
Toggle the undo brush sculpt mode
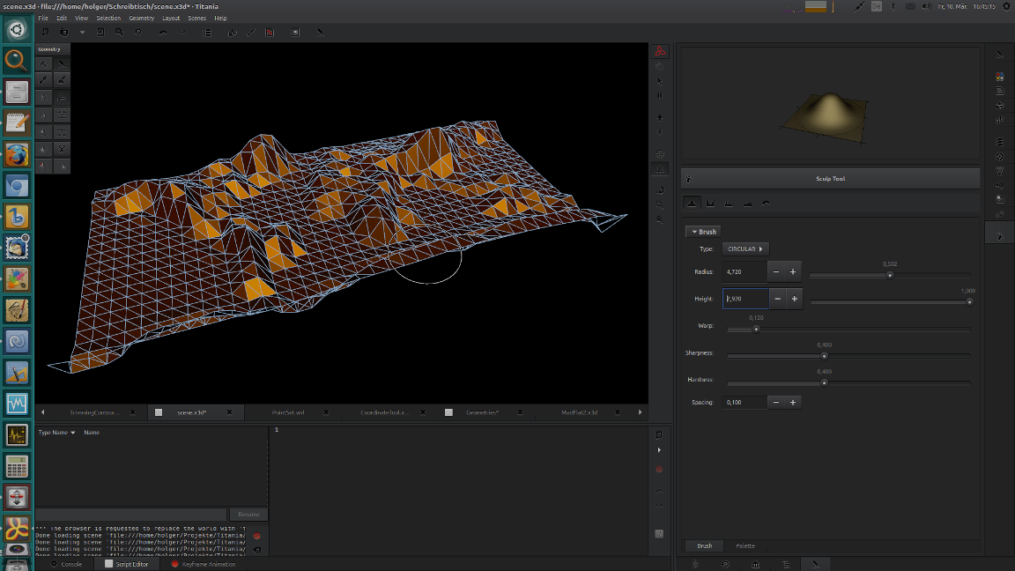766,204
